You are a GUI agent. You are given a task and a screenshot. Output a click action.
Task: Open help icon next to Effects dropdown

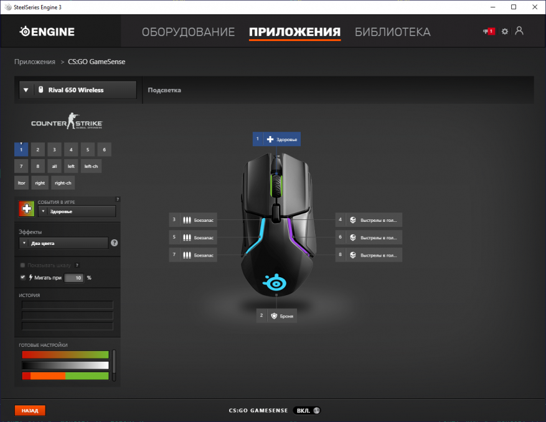coord(114,243)
